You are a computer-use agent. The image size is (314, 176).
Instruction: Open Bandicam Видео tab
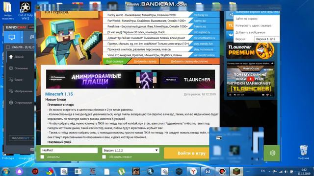[16, 80]
